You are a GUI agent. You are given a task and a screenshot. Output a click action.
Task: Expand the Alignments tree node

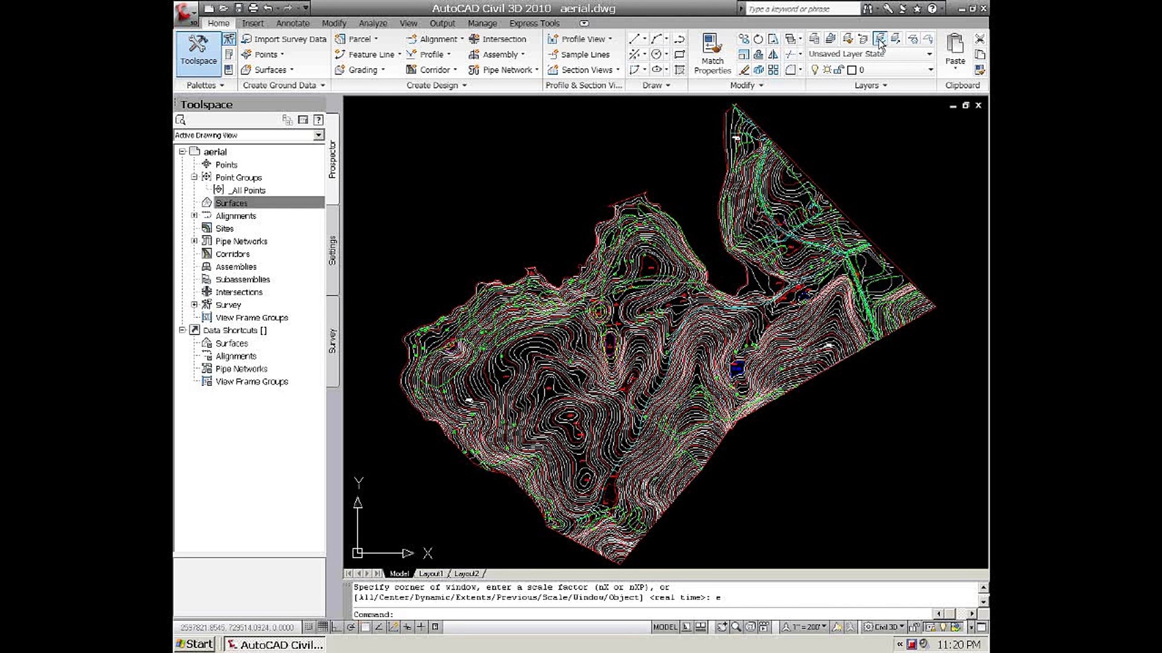pos(194,216)
